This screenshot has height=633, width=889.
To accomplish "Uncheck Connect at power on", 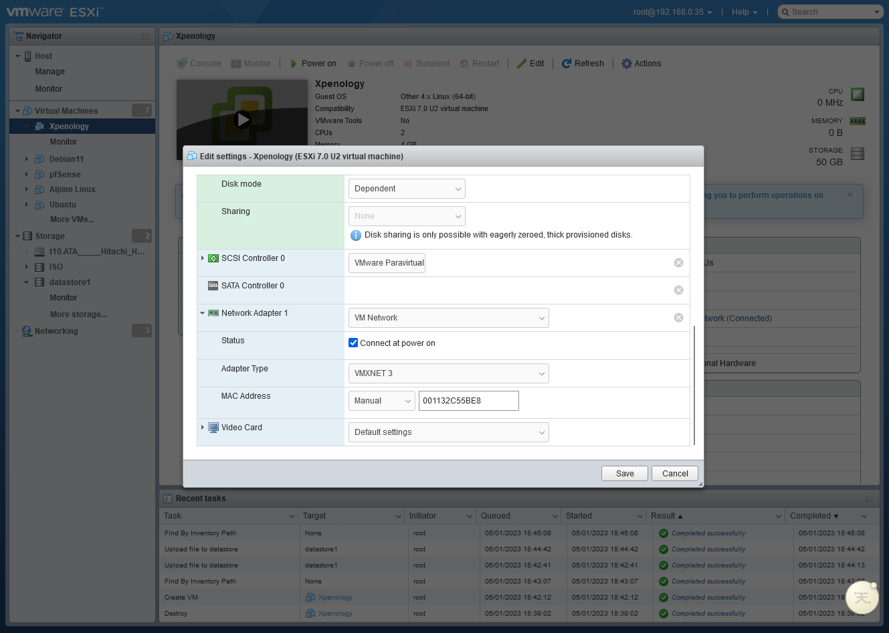I will [353, 343].
